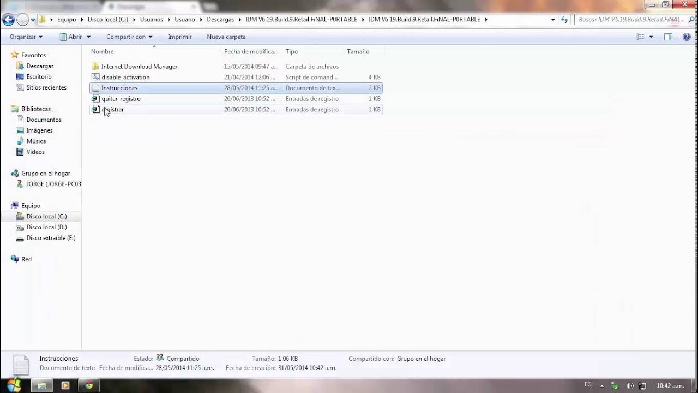Open the media player taskbar icon
This screenshot has height=393, width=698.
point(65,385)
